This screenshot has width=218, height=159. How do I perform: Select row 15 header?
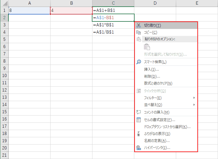click(x=4, y=112)
